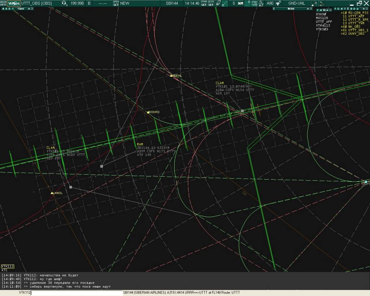
Task: Click the ATIS letter B
Action: pos(89,3)
